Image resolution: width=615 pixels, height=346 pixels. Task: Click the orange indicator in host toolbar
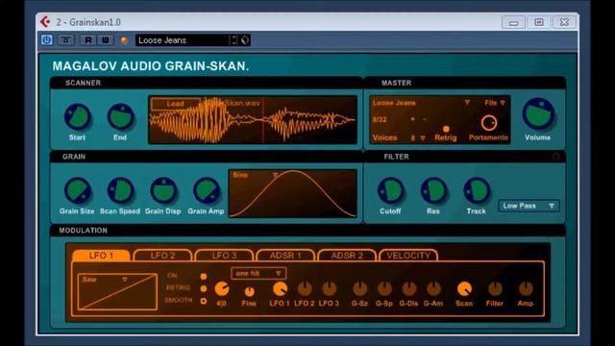(124, 40)
